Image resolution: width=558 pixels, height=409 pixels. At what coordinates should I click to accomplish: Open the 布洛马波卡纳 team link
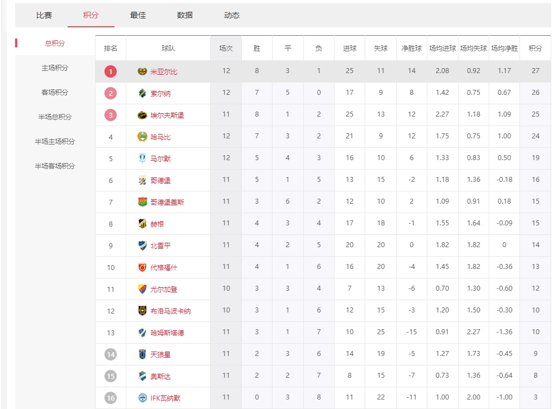click(170, 311)
